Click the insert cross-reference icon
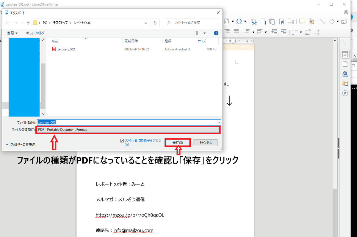 click(291, 21)
